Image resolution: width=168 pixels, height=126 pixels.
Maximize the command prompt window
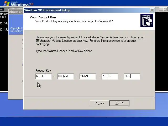click(x=165, y=9)
